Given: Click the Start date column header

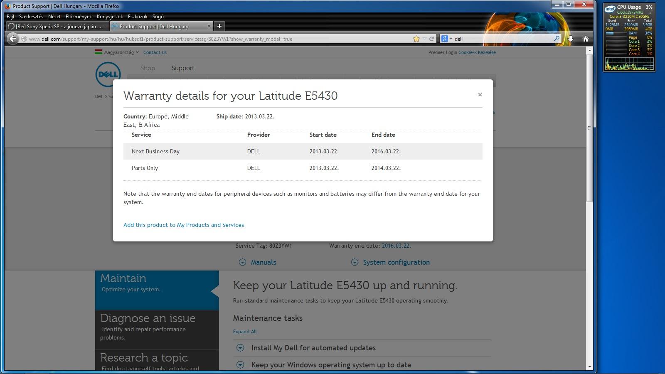Looking at the screenshot, I should (323, 135).
